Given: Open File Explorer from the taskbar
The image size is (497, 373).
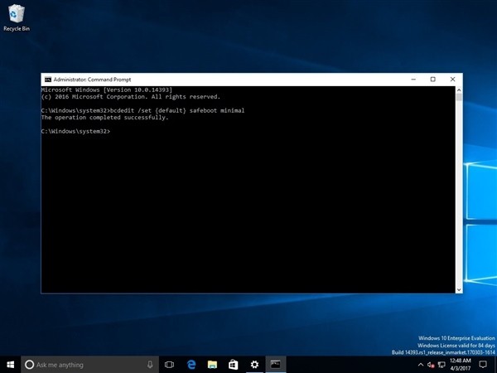Looking at the screenshot, I should 213,365.
